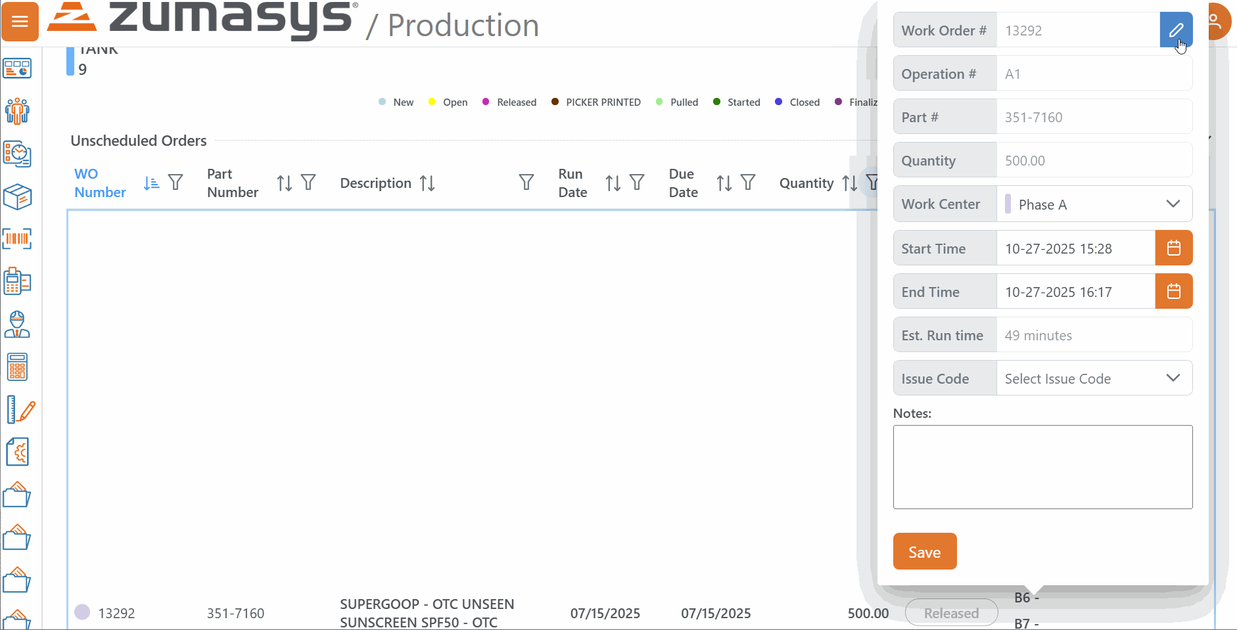The image size is (1237, 630).
Task: Click the Save button
Action: pos(924,551)
